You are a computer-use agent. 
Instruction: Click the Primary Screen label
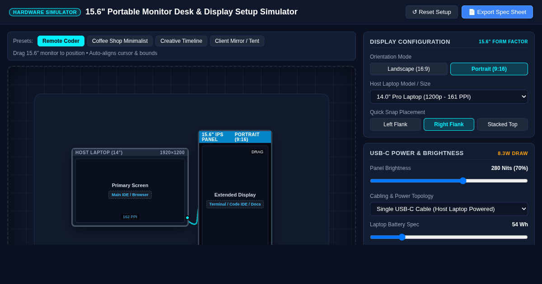130,185
